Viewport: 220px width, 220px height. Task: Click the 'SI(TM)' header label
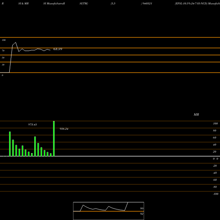pyautogui.click(x=84, y=4)
